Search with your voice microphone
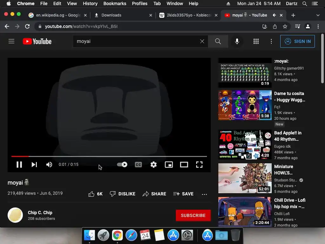The height and width of the screenshot is (244, 325). [x=237, y=41]
